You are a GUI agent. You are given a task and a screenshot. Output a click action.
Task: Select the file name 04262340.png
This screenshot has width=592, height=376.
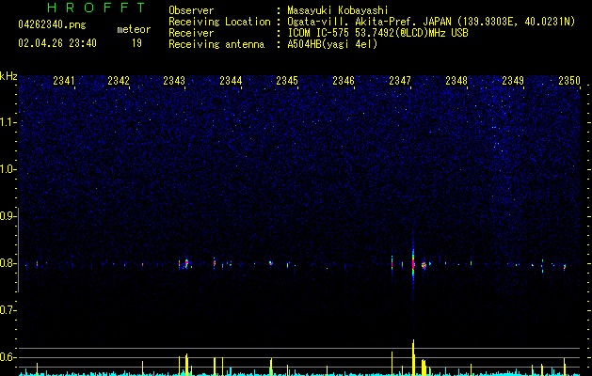pos(52,25)
